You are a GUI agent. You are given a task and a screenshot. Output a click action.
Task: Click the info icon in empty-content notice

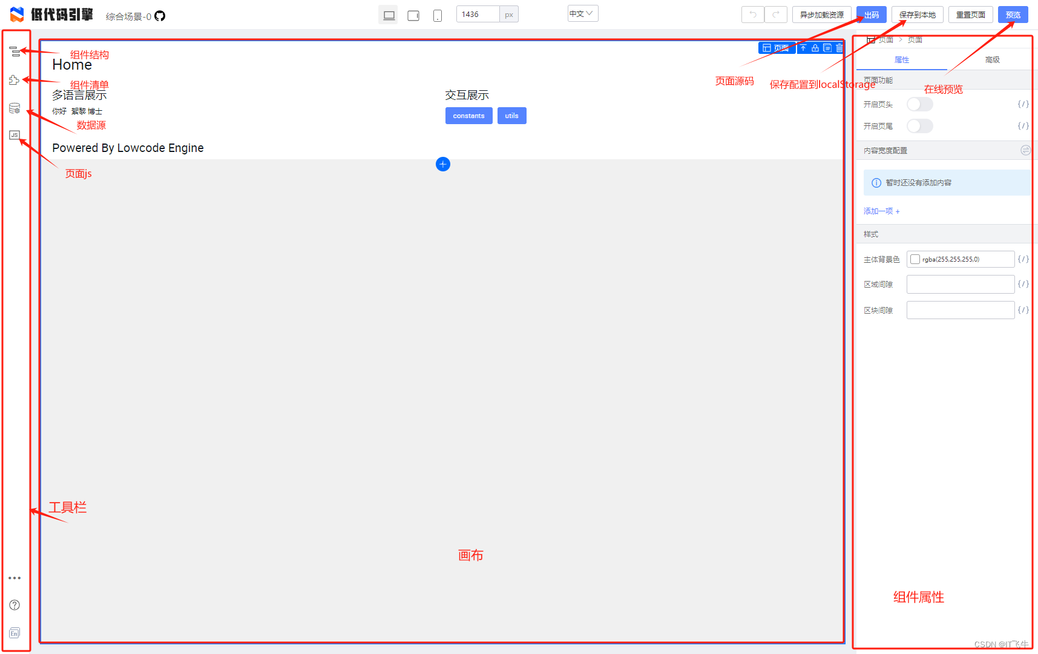pos(876,183)
